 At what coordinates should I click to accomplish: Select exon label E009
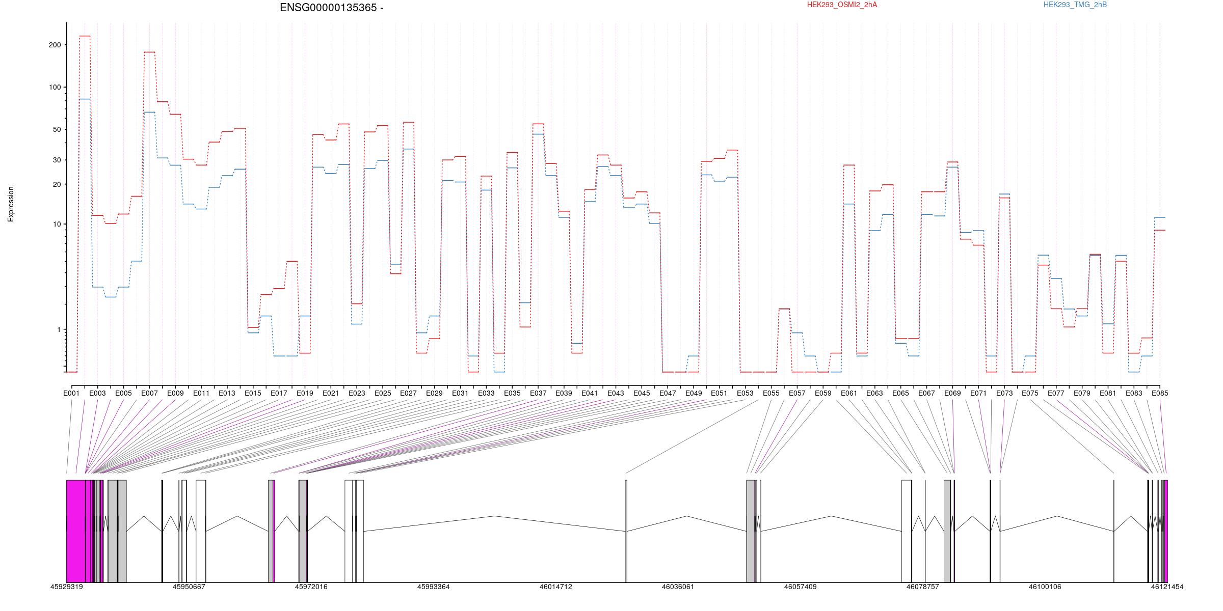tap(175, 393)
